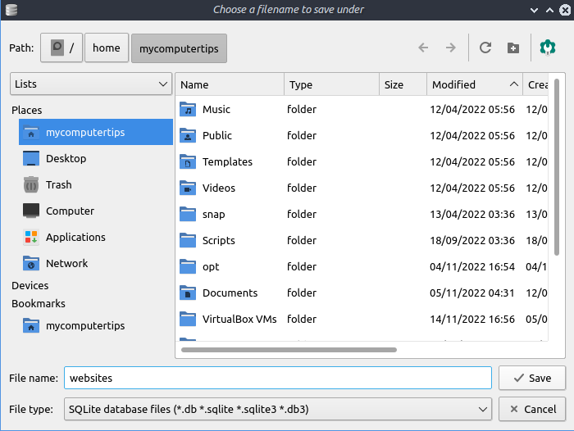Click the back navigation arrow
Viewport: 574px width, 431px height.
(423, 48)
